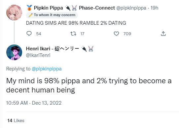Open the 10:59 AM Dec 13, 2022 timestamp
This screenshot has width=179, height=128.
click(34, 103)
